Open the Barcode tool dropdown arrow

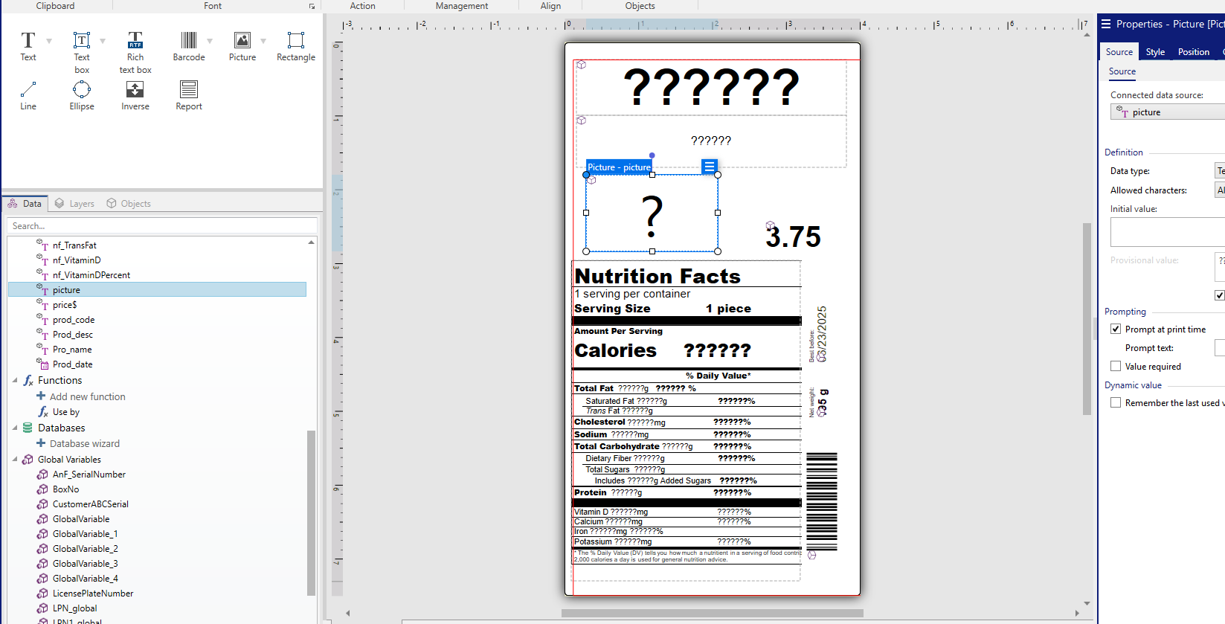(x=210, y=41)
